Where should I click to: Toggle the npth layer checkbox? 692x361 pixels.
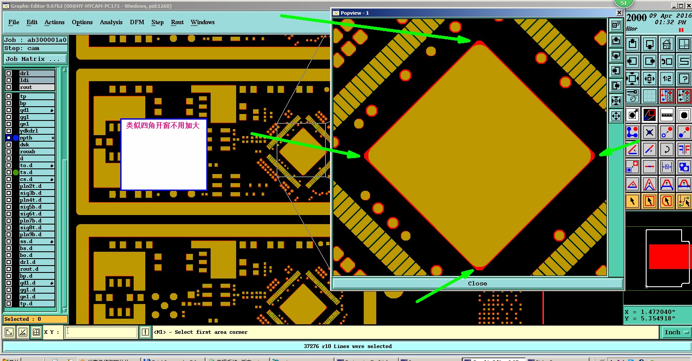click(x=9, y=138)
